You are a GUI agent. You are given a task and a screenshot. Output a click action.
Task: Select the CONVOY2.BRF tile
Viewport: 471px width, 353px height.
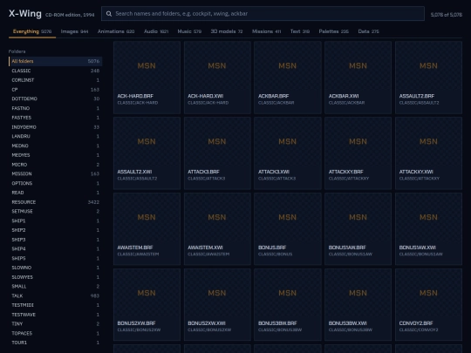pos(428,305)
